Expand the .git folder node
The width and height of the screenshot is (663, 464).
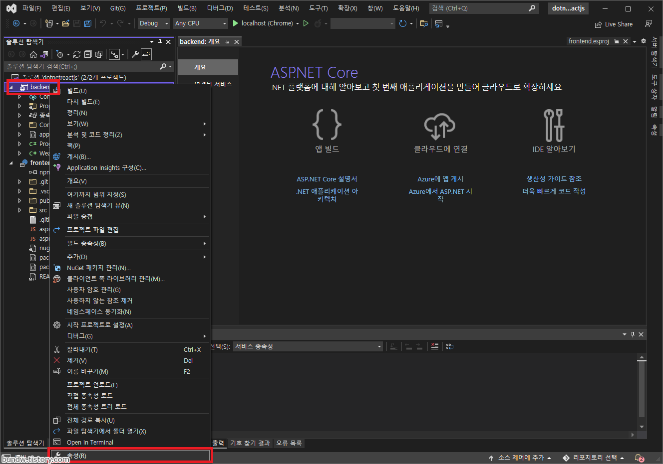[x=19, y=182]
